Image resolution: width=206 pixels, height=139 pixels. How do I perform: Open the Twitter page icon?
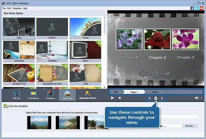[197, 8]
